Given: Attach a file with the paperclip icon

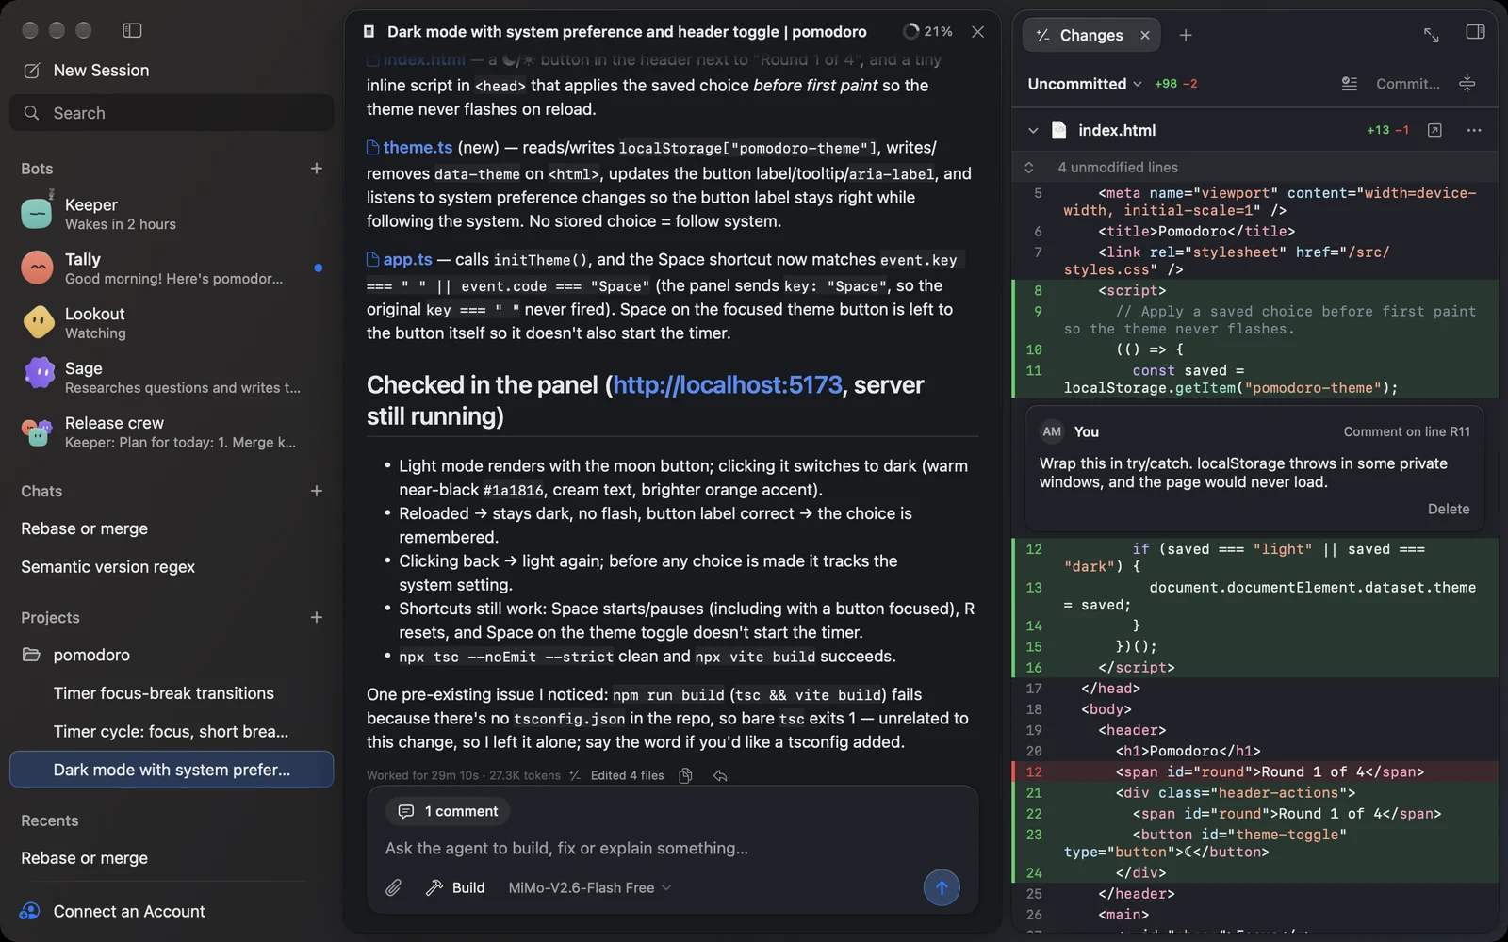Looking at the screenshot, I should pyautogui.click(x=394, y=887).
